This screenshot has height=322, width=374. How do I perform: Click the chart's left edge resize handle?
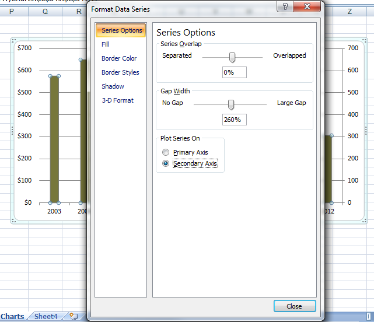(x=13, y=129)
